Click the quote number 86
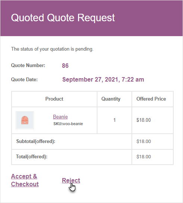This screenshot has width=183, height=203. click(x=65, y=66)
